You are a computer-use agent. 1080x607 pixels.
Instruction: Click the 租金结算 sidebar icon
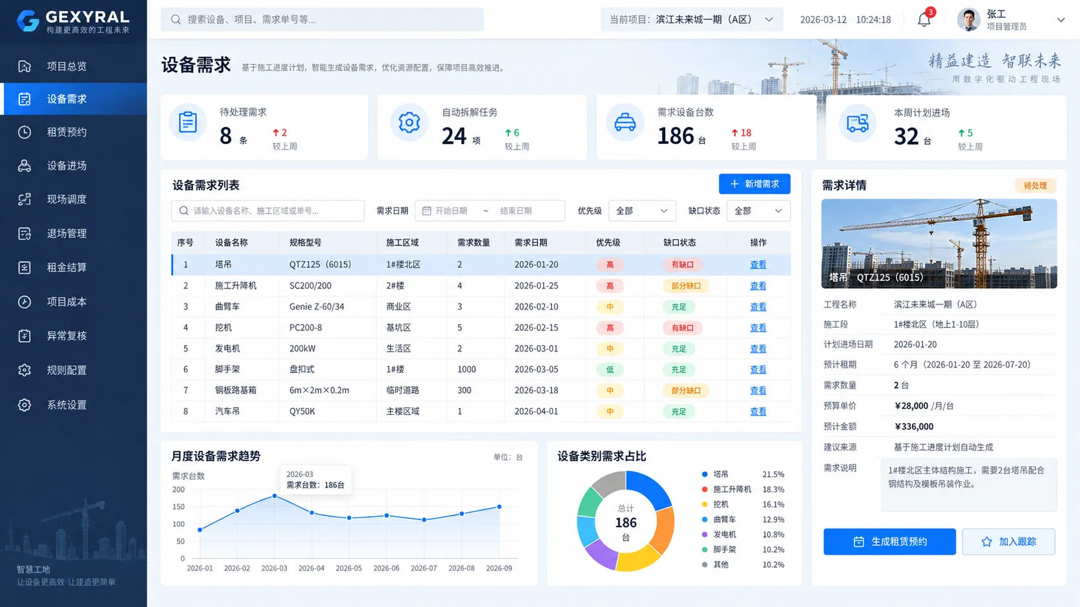[x=25, y=267]
